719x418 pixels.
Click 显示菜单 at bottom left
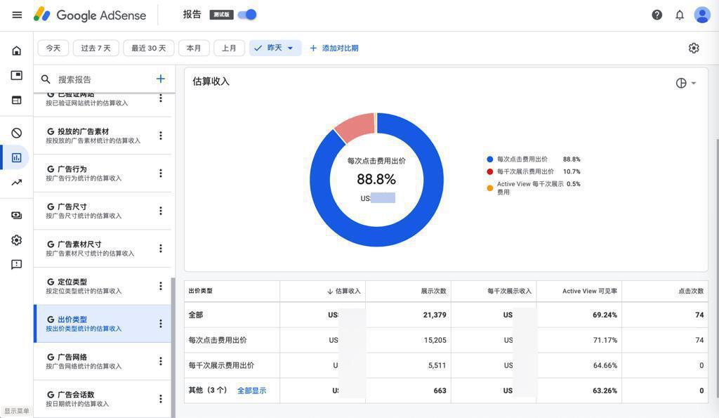(x=17, y=411)
